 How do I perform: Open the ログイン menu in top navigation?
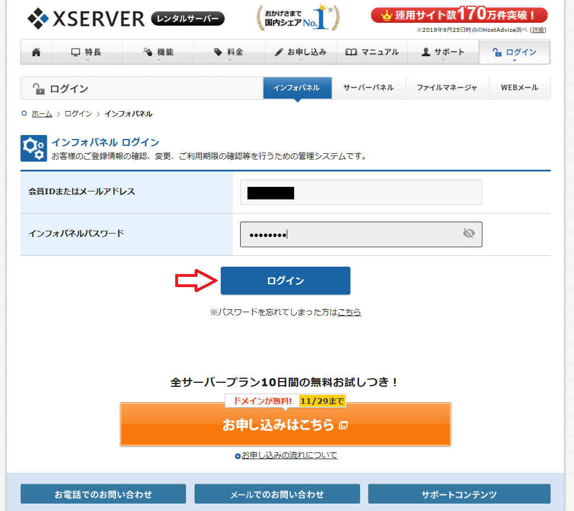tap(514, 52)
